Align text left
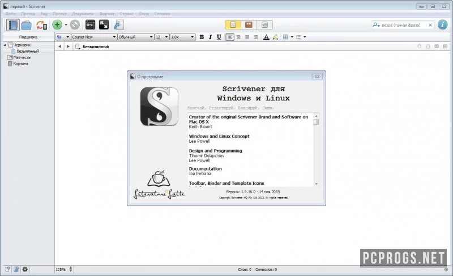Image resolution: width=453 pixels, height=276 pixels. pyautogui.click(x=230, y=37)
